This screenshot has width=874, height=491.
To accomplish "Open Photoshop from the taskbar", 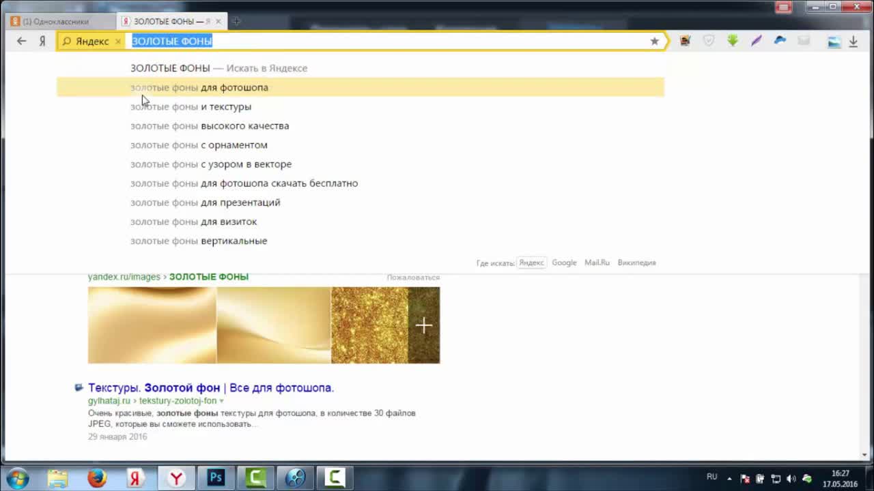I will tap(216, 478).
